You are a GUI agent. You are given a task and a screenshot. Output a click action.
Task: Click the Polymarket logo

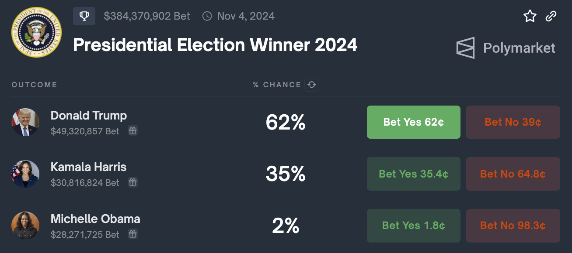click(x=506, y=48)
